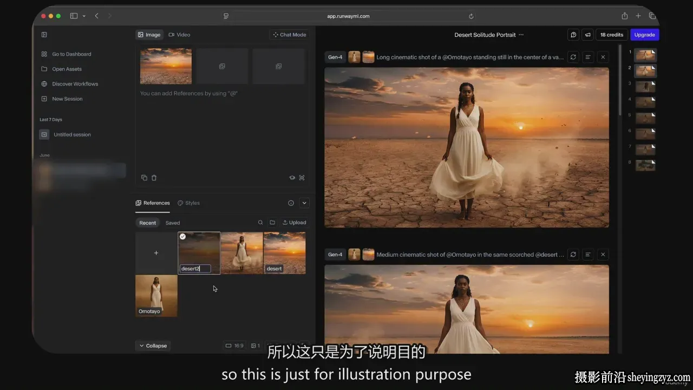Add image to second empty reference slot
Viewport: 693px width, 390px height.
point(222,66)
